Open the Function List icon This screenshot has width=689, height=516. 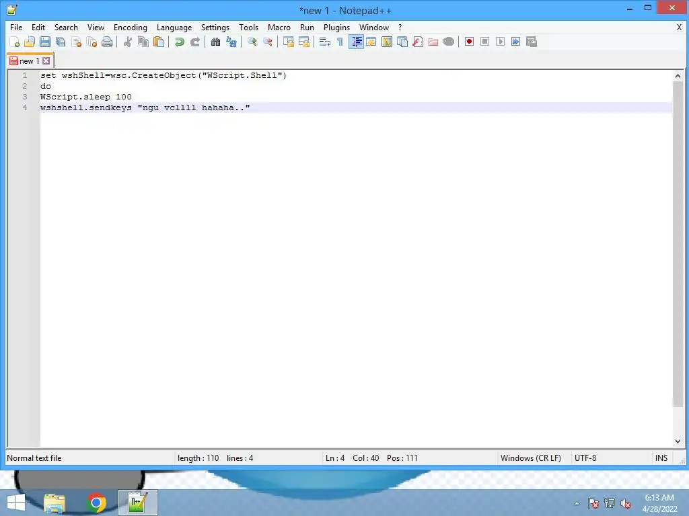418,42
